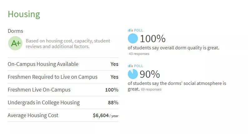Click the 43 responses text
This screenshot has height=134, width=248.
pyautogui.click(x=139, y=54)
